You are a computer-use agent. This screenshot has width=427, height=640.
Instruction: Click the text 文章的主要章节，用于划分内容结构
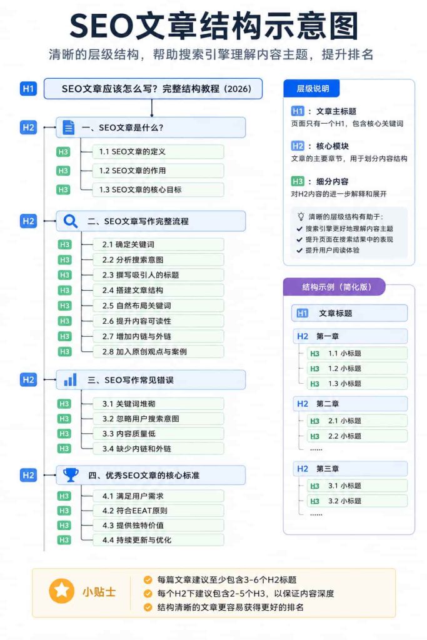(x=349, y=159)
